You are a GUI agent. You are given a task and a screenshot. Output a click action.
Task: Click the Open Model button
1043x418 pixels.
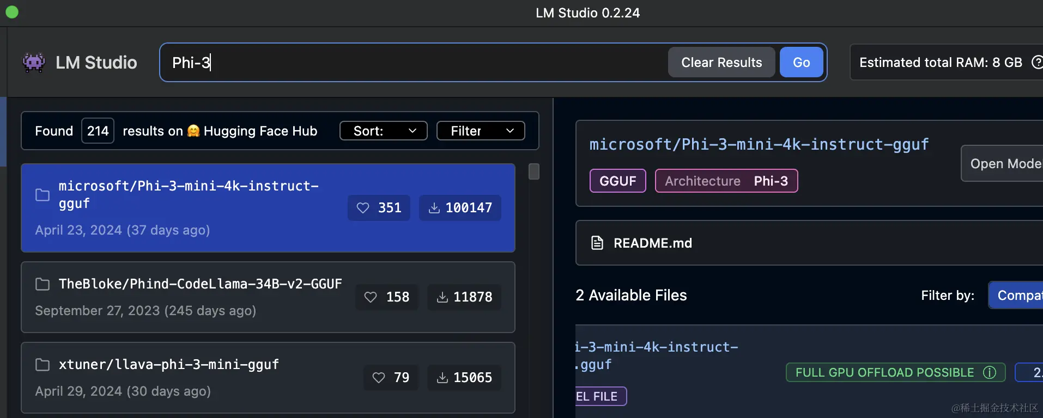1003,163
